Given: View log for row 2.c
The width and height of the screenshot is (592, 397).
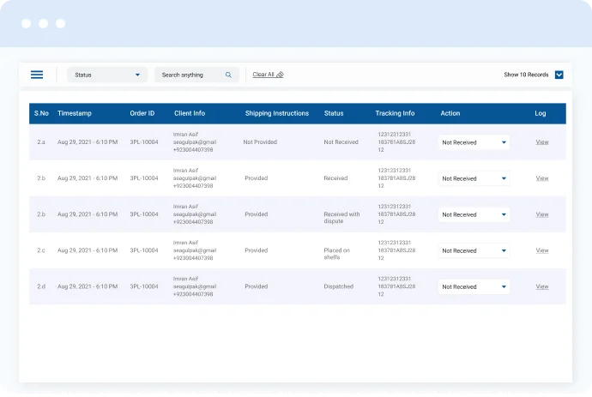Looking at the screenshot, I should (x=541, y=250).
